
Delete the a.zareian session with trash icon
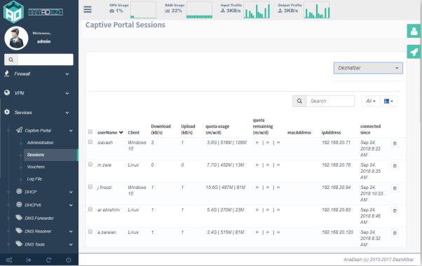pos(395,233)
